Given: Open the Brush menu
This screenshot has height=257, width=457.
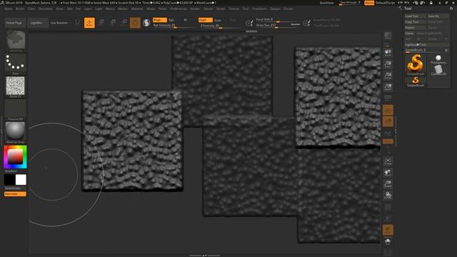Looking at the screenshot, I should pos(20,9).
